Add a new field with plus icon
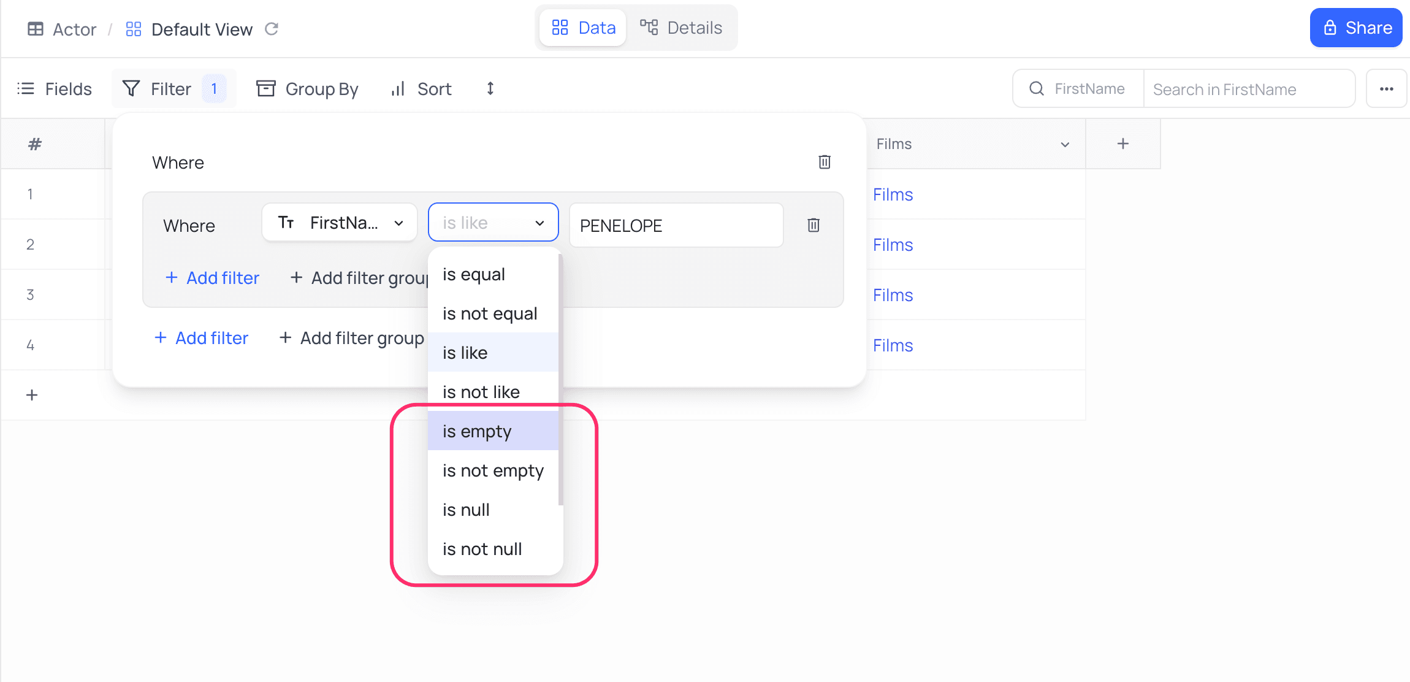This screenshot has height=682, width=1410. coord(1123,144)
